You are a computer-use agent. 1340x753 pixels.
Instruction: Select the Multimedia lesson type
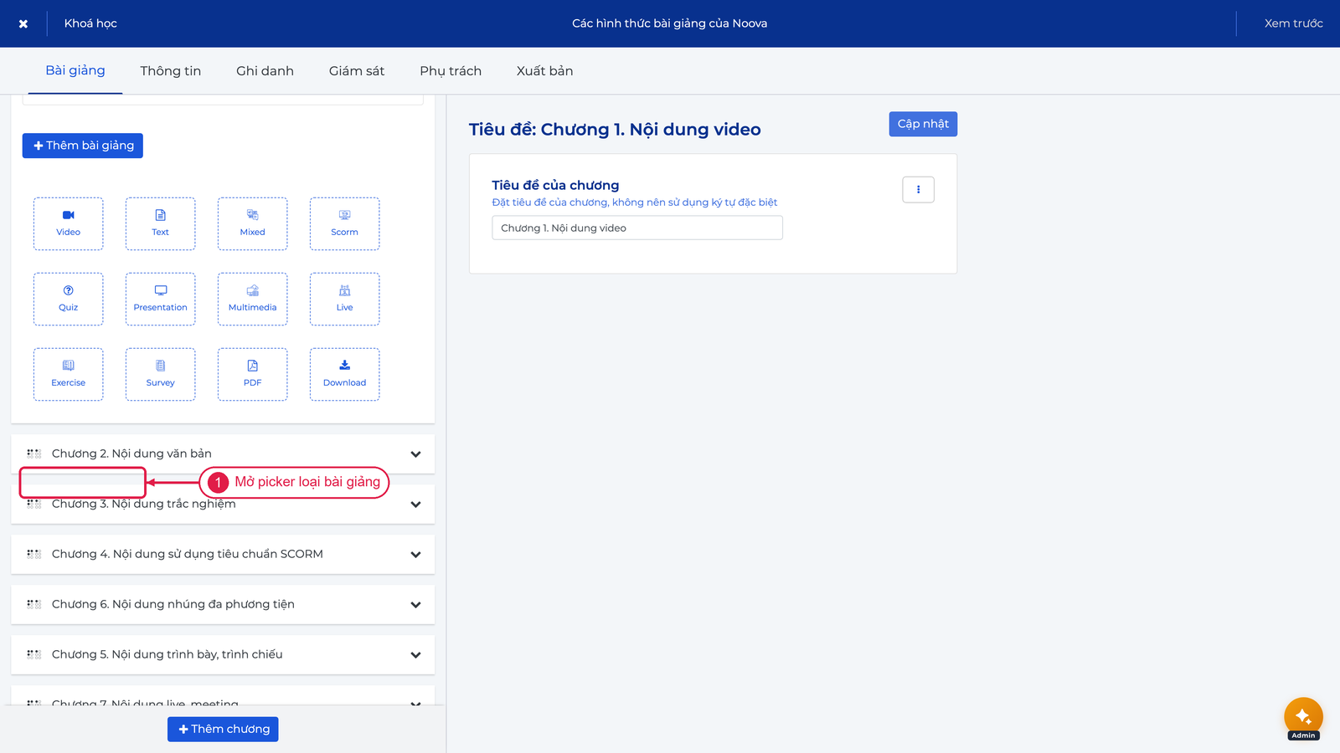coord(252,299)
